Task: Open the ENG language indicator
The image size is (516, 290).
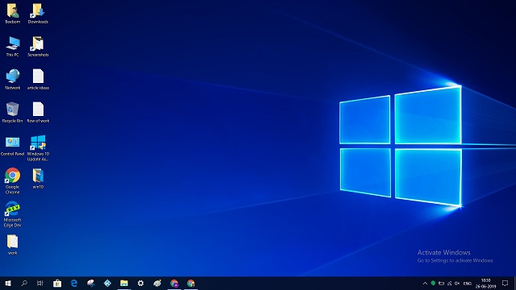Action: click(468, 284)
